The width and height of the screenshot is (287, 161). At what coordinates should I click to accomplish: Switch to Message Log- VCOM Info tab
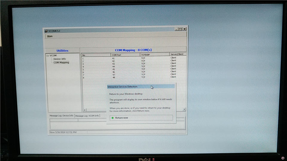(x=87, y=116)
